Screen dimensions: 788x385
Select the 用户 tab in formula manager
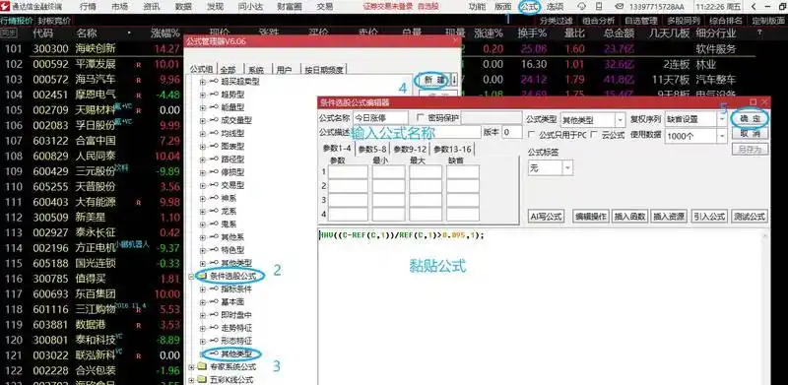coord(284,70)
